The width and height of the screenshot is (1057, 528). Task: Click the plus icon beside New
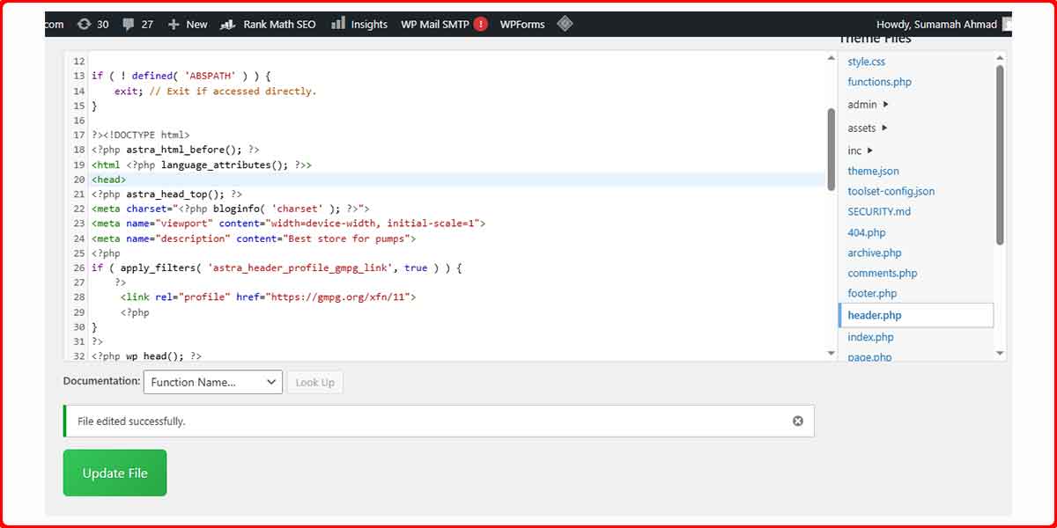(x=174, y=25)
